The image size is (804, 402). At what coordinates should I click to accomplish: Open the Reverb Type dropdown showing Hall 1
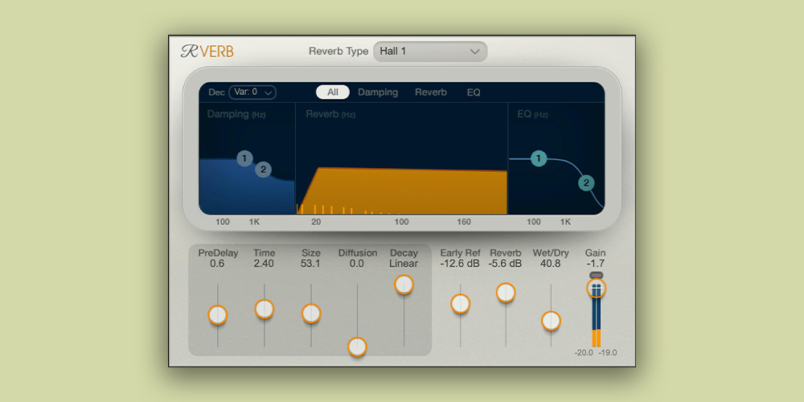(x=430, y=51)
